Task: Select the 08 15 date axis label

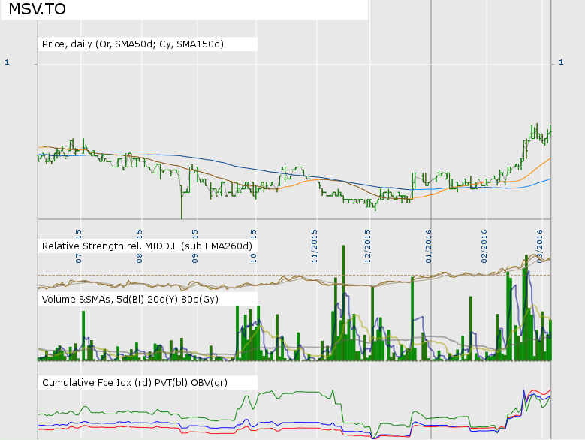Action: 139,240
